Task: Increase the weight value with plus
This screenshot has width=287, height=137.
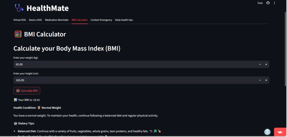Action: tap(266, 64)
